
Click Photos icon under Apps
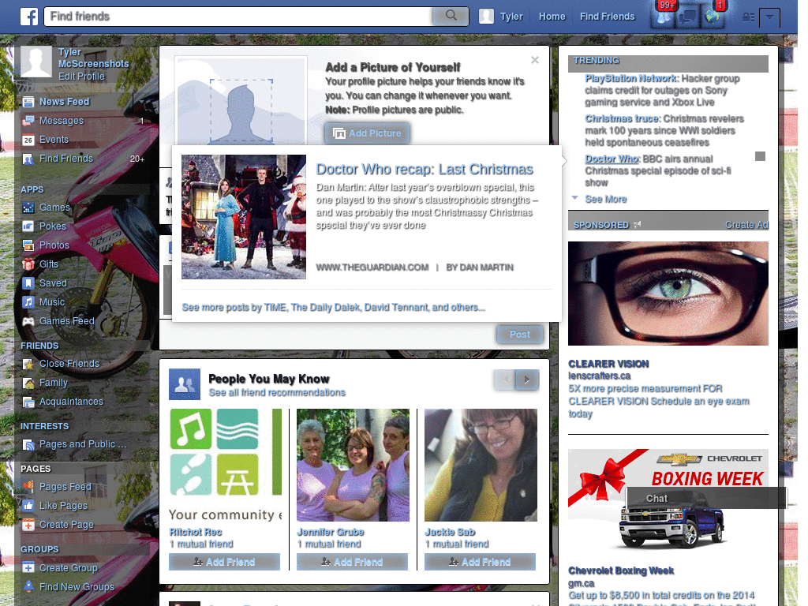click(28, 245)
